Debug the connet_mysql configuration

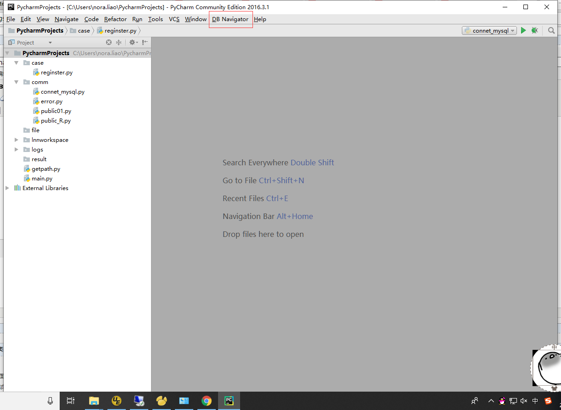pos(534,30)
